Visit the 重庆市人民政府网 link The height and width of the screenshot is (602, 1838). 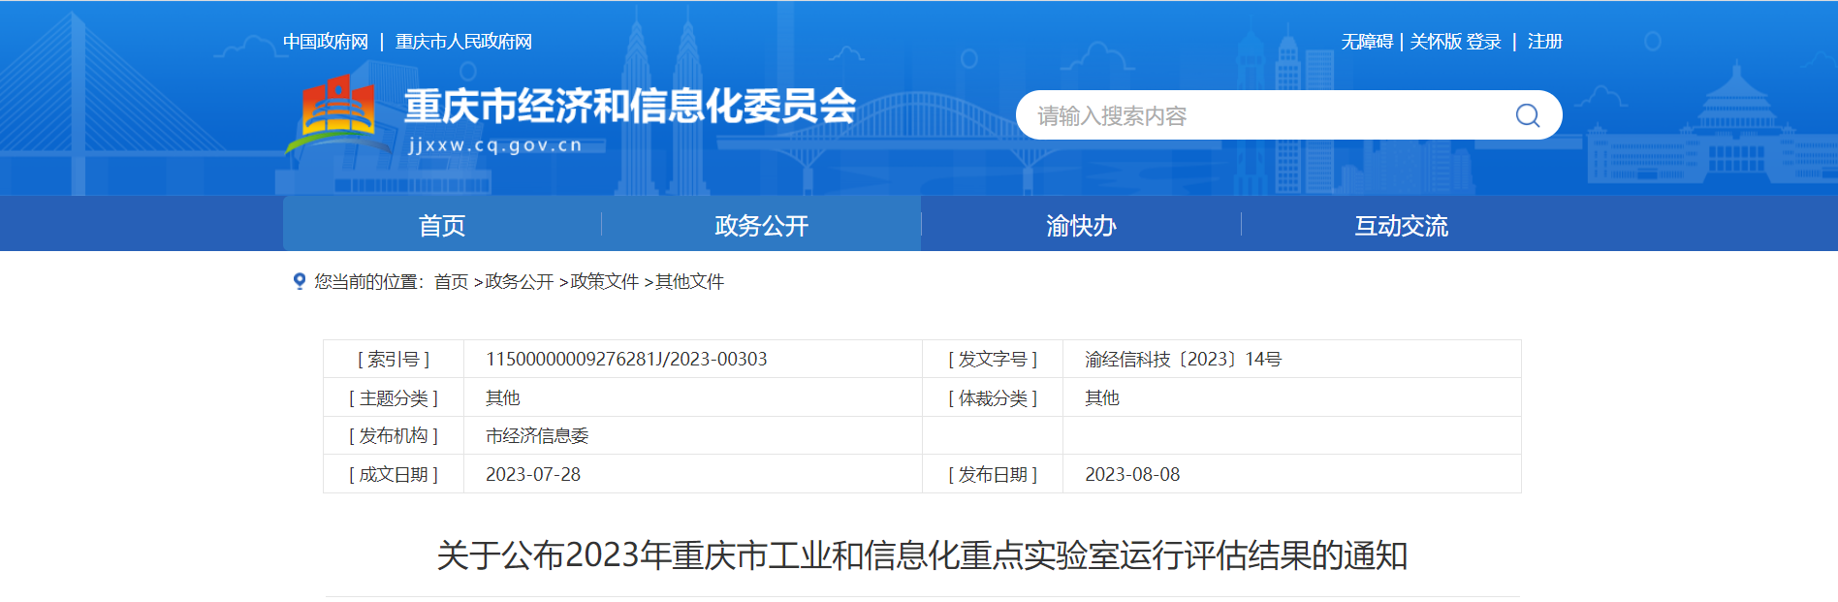click(x=463, y=42)
